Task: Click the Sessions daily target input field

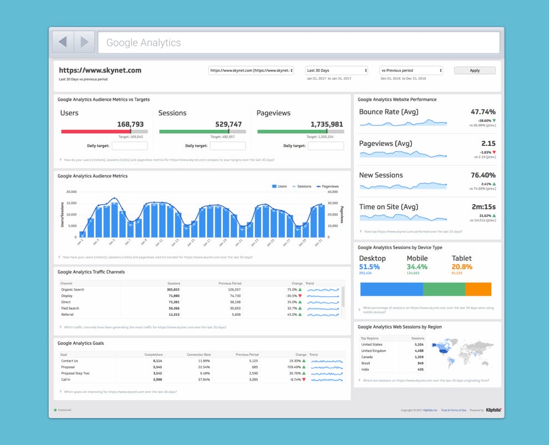Action: click(x=228, y=146)
